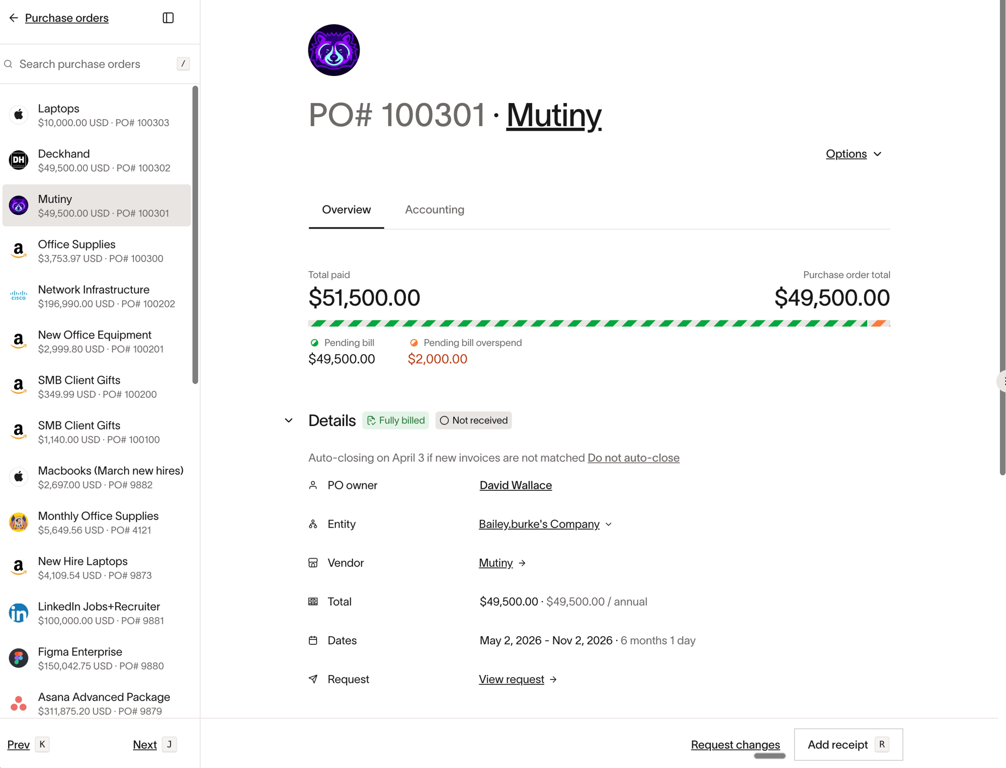1006x768 pixels.
Task: Click the Asana logo icon
Action: (19, 703)
